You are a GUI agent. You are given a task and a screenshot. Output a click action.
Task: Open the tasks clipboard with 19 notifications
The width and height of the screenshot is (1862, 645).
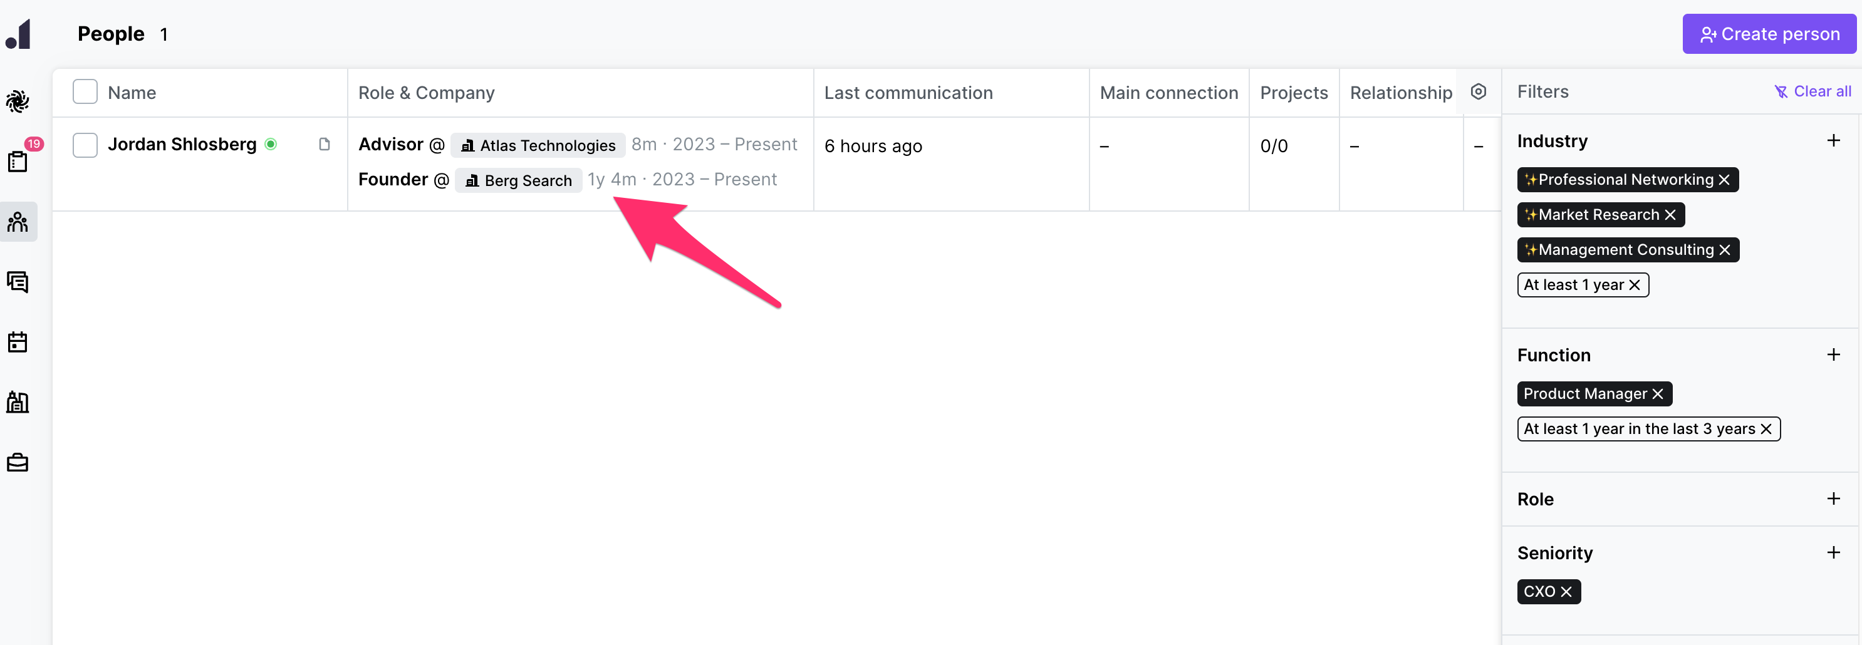(19, 160)
